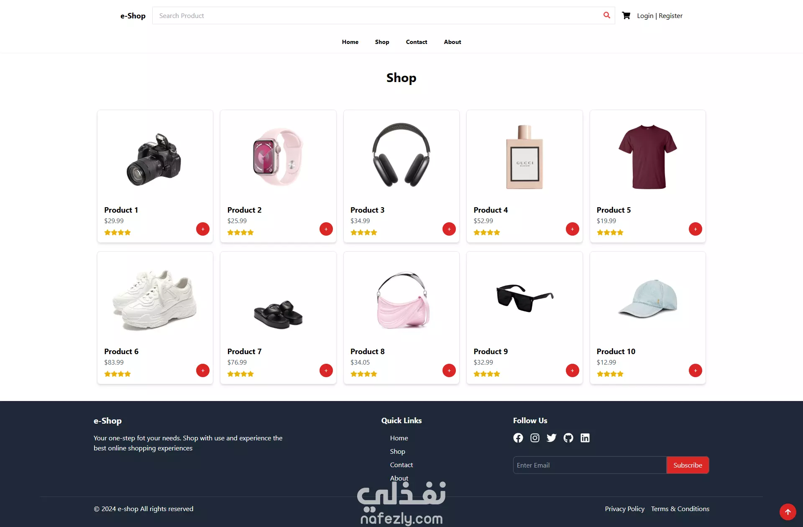
Task: Go to Contact in top navigation
Action: (417, 42)
